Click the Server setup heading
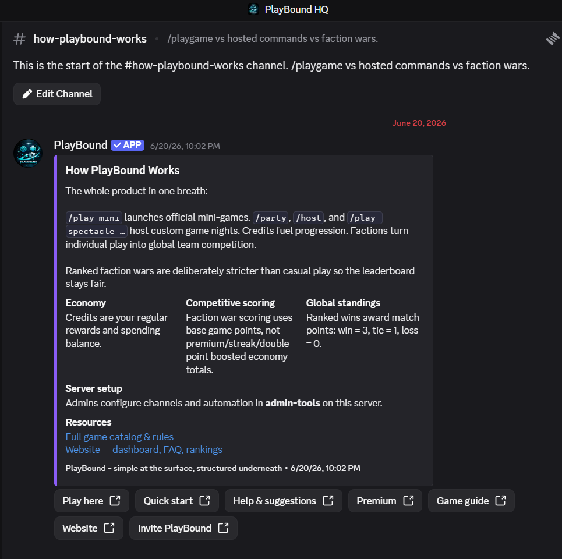 tap(94, 389)
